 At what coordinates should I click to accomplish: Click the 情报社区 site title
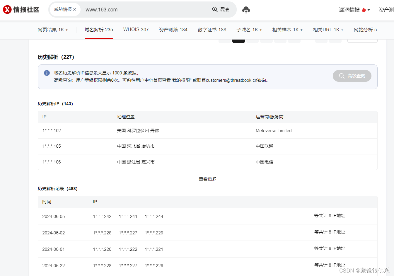click(26, 10)
